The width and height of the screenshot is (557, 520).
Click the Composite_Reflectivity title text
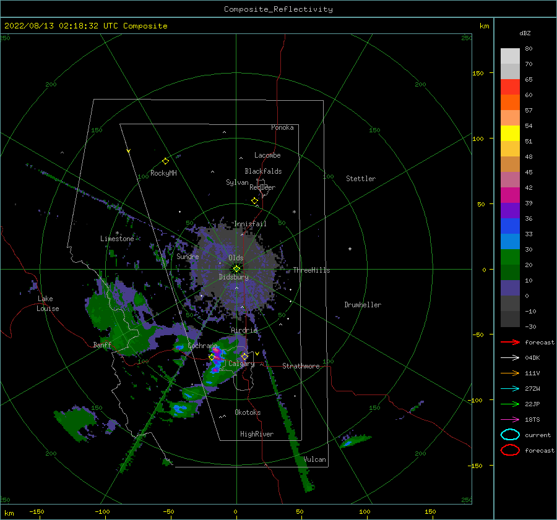click(278, 9)
